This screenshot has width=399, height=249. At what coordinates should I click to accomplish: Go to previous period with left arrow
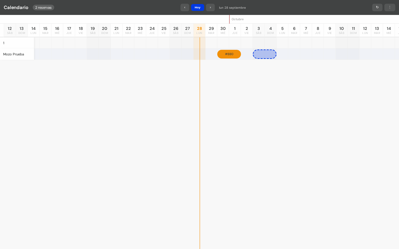(185, 7)
